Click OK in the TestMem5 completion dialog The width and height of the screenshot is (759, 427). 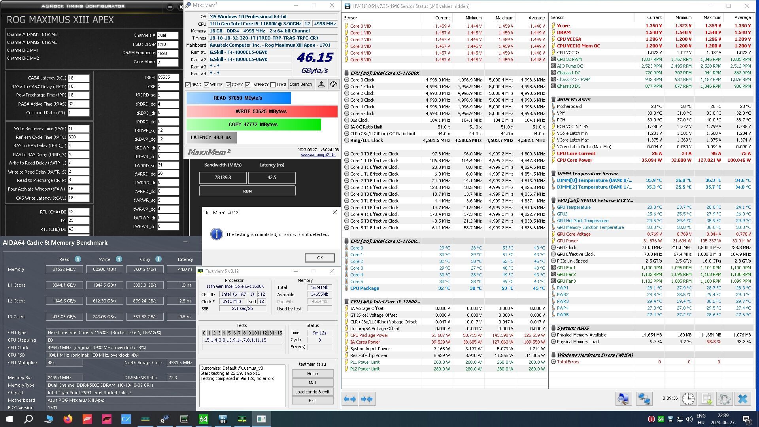(320, 258)
